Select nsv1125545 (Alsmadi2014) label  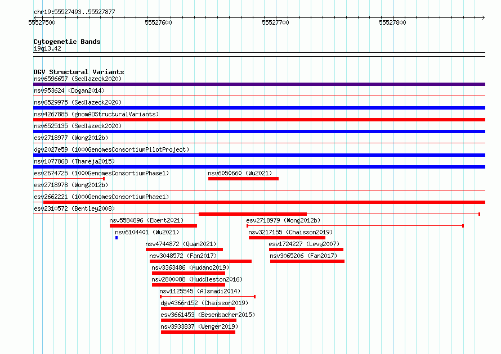click(200, 291)
